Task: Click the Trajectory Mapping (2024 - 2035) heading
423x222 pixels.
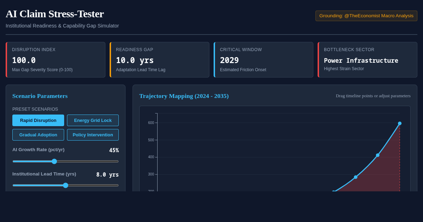Action: [x=184, y=96]
